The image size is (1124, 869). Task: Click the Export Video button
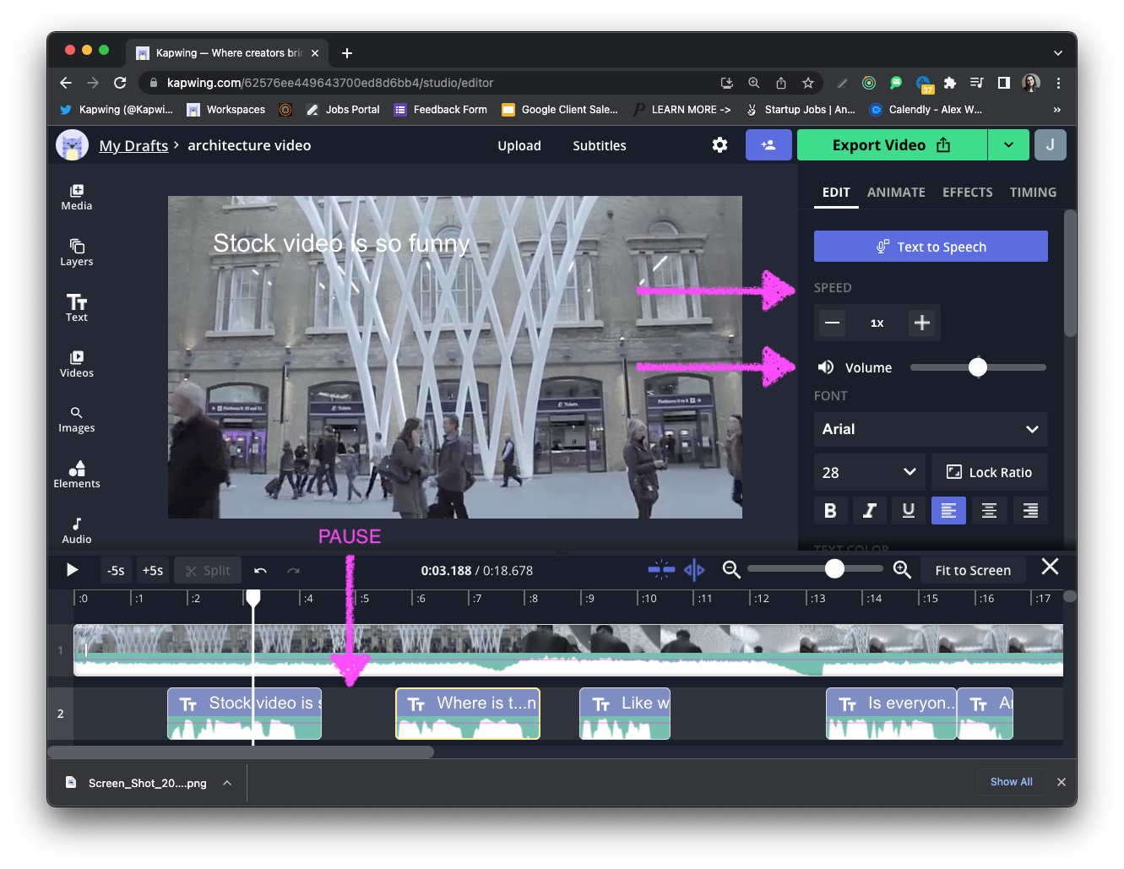(x=891, y=145)
